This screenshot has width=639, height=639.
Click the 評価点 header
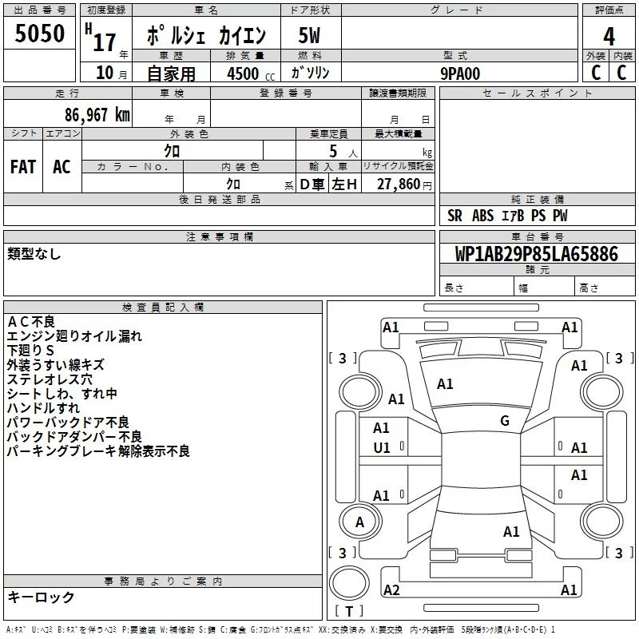click(x=609, y=10)
